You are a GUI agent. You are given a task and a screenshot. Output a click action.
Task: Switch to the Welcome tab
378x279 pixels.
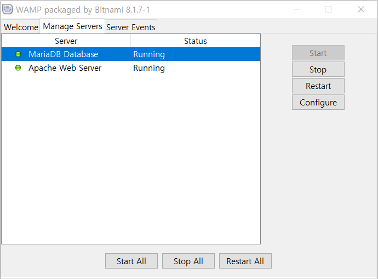coord(21,27)
